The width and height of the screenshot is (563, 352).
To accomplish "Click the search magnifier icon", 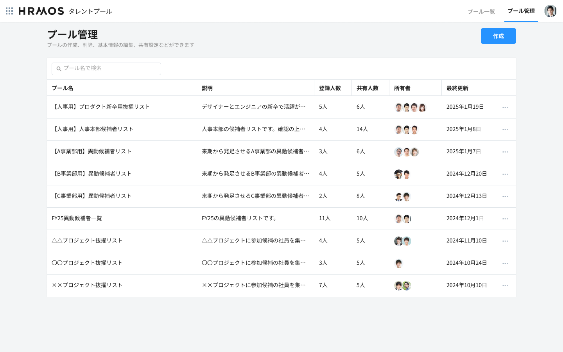I will [59, 69].
